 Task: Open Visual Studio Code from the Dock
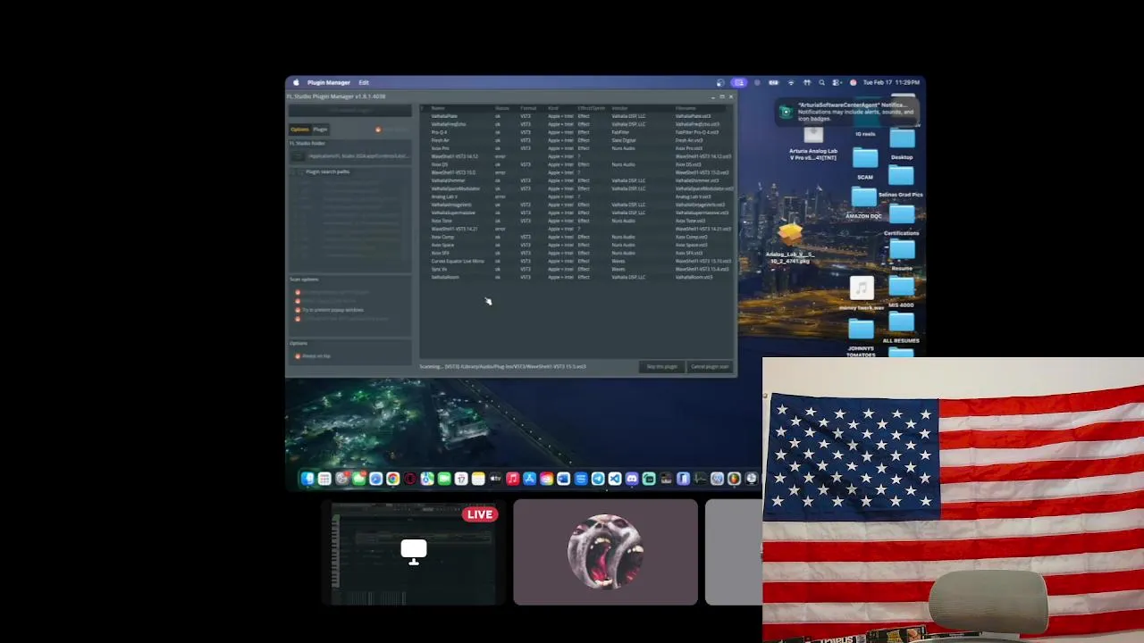coord(615,479)
